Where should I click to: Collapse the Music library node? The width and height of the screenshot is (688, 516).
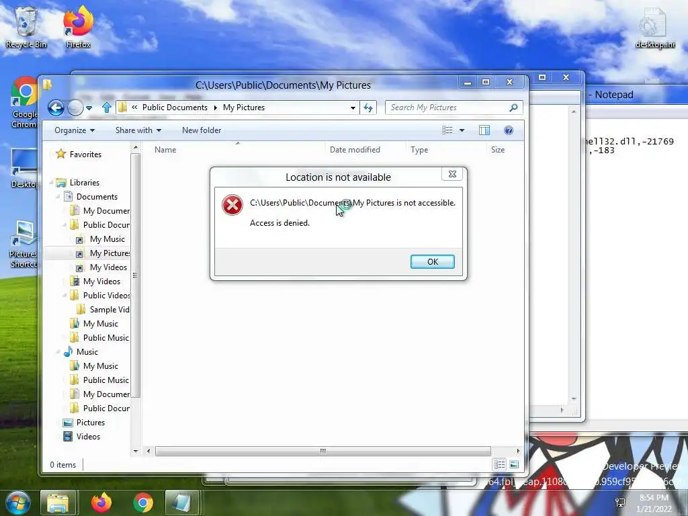coord(58,352)
